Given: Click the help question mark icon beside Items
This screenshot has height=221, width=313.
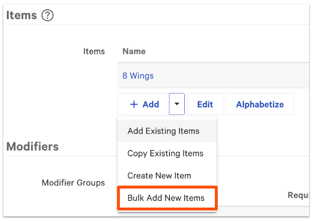Looking at the screenshot, I should pos(47,15).
